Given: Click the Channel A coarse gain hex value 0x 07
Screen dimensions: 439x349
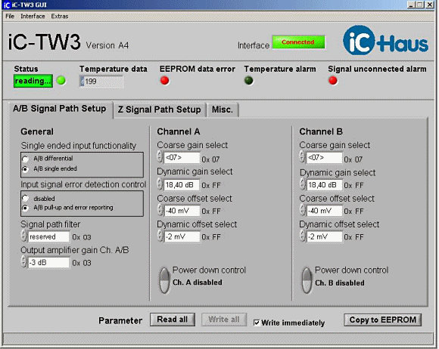Looking at the screenshot, I should 210,159.
